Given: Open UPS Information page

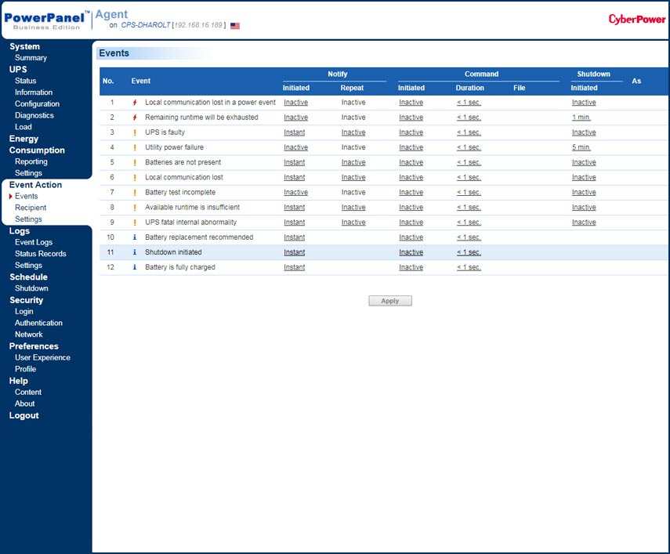Looking at the screenshot, I should 34,92.
